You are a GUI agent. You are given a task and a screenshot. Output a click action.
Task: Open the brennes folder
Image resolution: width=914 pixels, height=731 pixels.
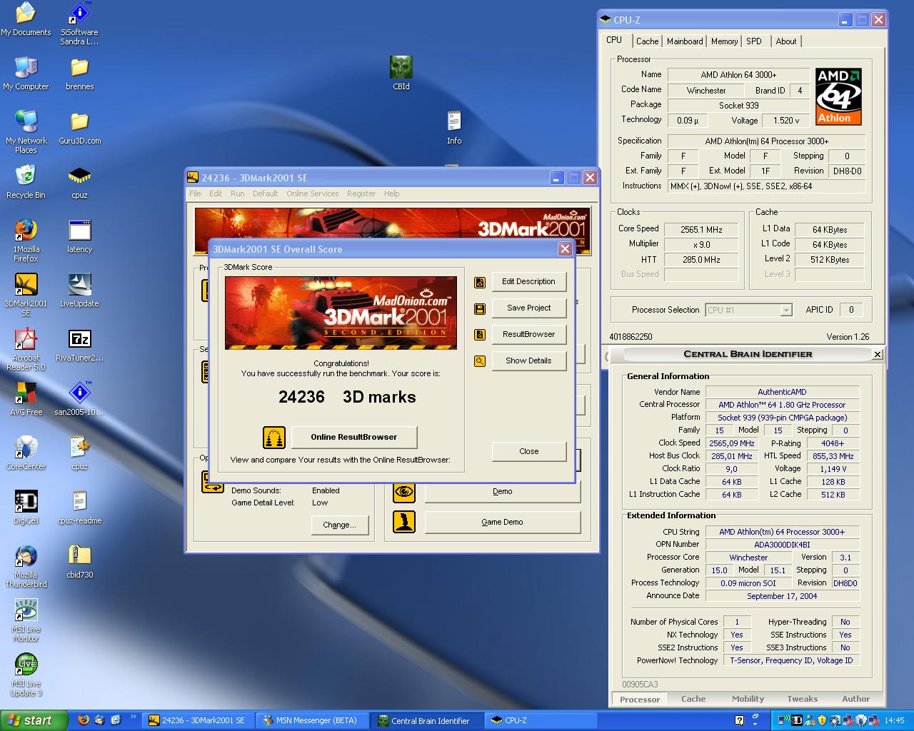(79, 74)
